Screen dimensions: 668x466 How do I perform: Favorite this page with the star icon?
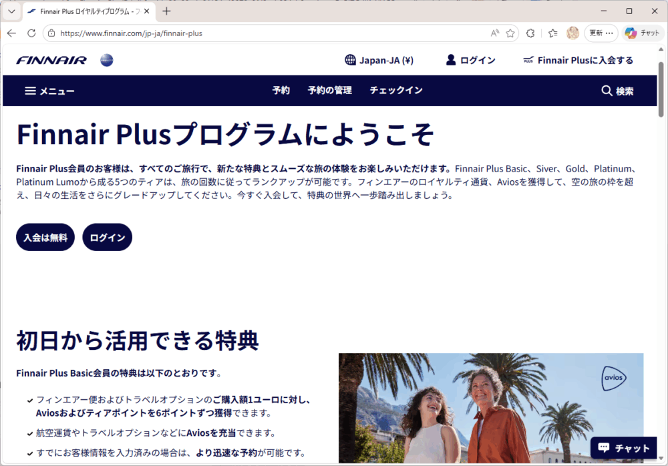(x=510, y=33)
